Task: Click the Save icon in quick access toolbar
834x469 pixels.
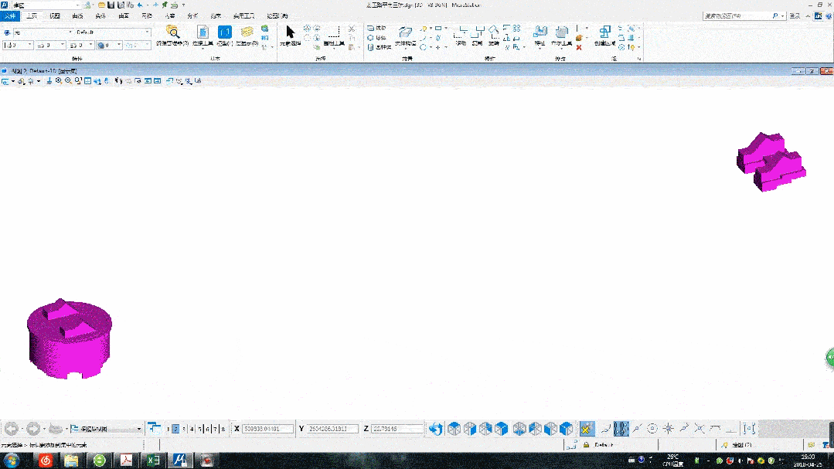Action: pyautogui.click(x=111, y=5)
